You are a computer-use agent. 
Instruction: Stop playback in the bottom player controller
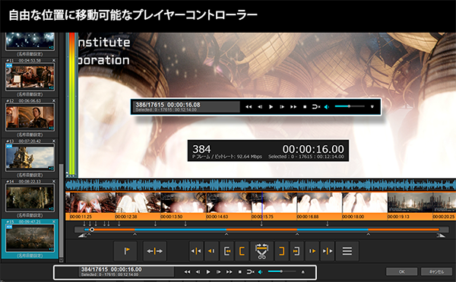pyautogui.click(x=240, y=272)
